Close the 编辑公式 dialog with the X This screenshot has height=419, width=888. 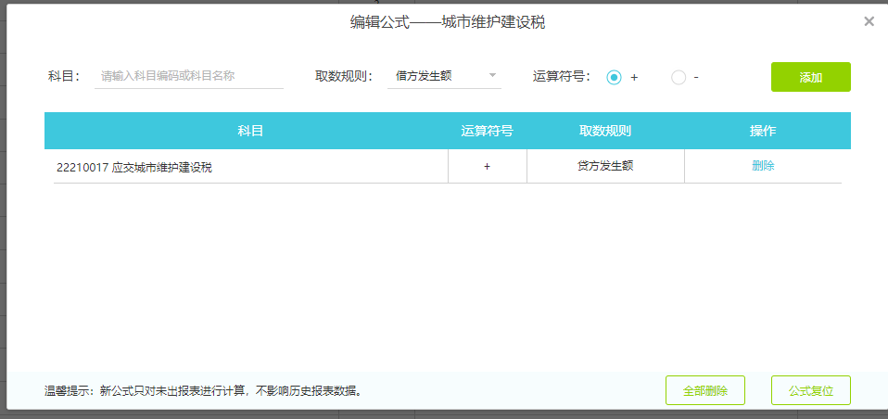(x=869, y=21)
